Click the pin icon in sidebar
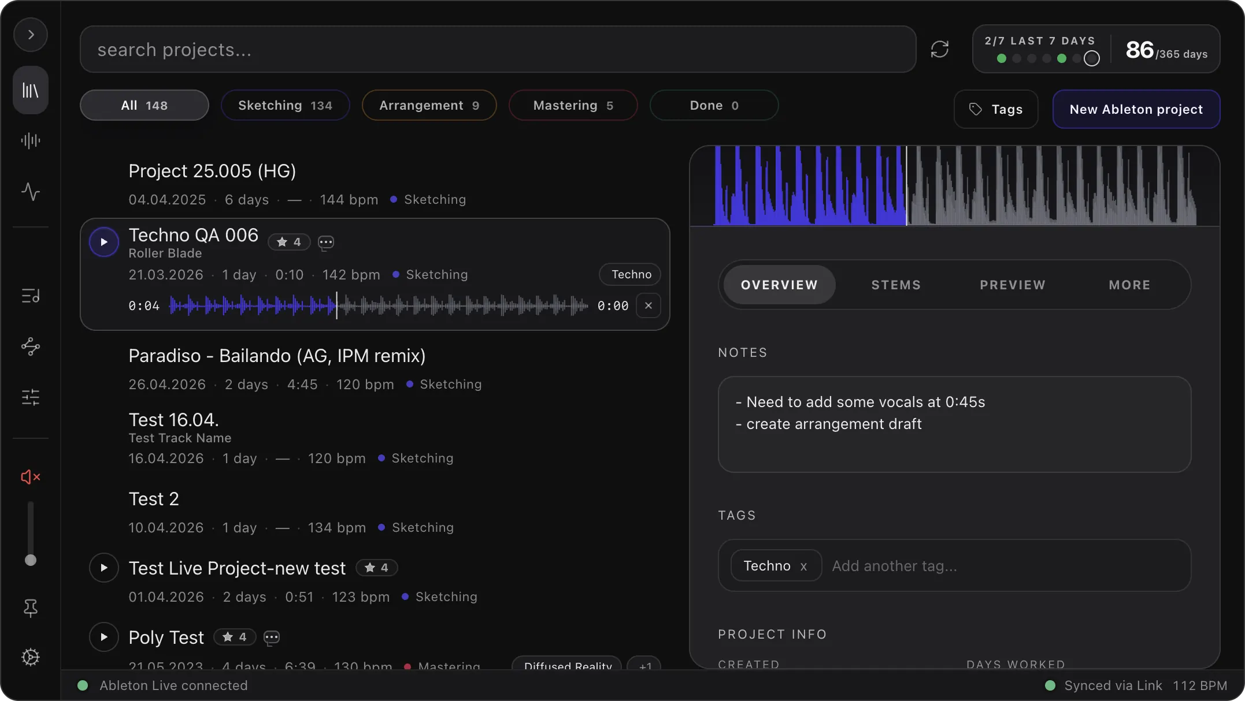The height and width of the screenshot is (701, 1245). point(31,607)
